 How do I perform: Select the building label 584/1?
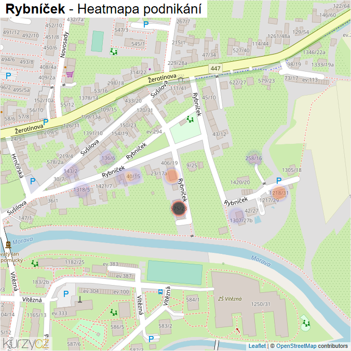point(193,300)
